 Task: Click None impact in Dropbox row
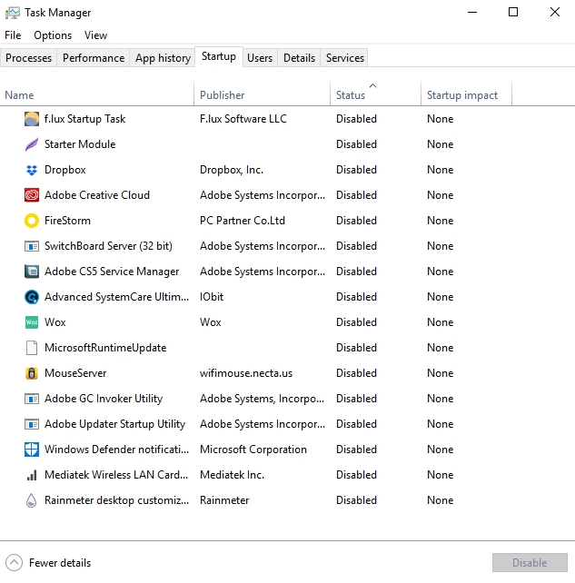pos(440,170)
